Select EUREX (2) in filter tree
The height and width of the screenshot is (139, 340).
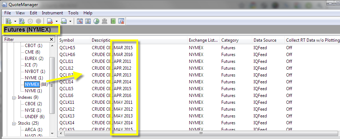pyautogui.click(x=34, y=59)
